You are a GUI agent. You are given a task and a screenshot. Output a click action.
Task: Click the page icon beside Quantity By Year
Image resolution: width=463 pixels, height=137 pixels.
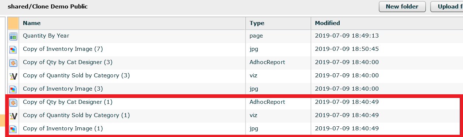tap(13, 36)
